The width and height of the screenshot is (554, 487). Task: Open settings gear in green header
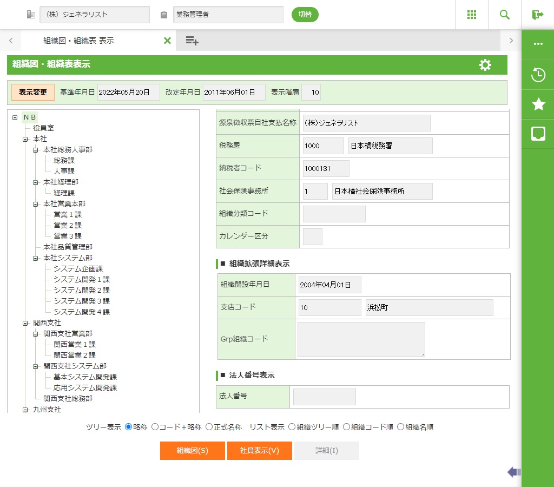[x=485, y=65]
